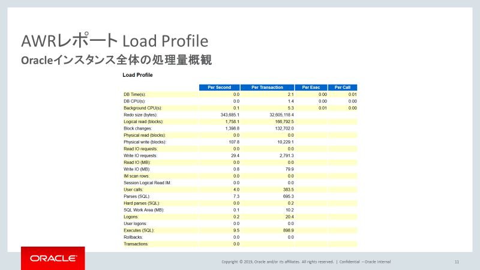Select the 'Write IO requests:' row label
The width and height of the screenshot is (480, 270).
coord(140,155)
